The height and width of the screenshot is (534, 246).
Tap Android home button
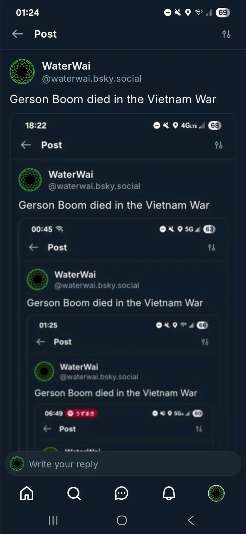point(122,520)
